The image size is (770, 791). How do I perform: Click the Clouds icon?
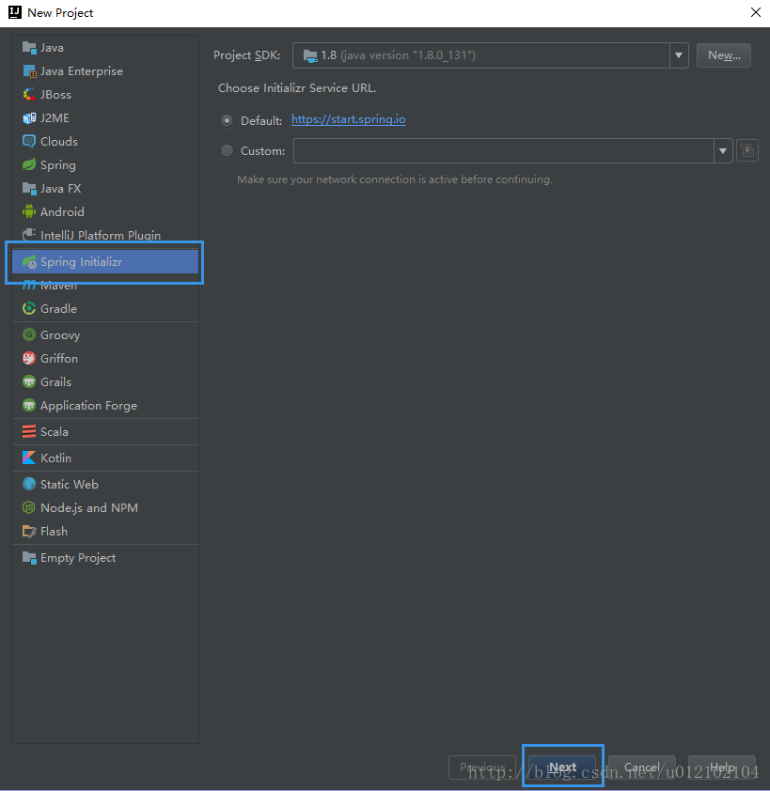click(x=29, y=141)
